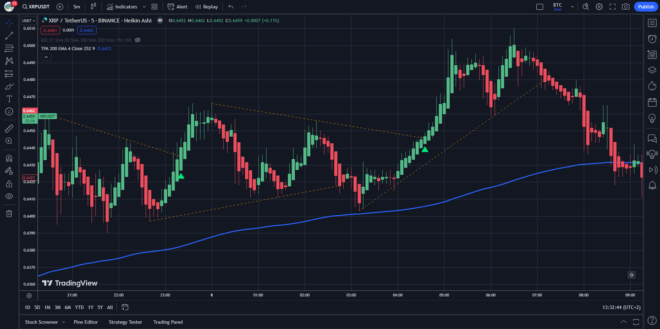Open the object tree layers panel
660x329 pixels.
652,70
